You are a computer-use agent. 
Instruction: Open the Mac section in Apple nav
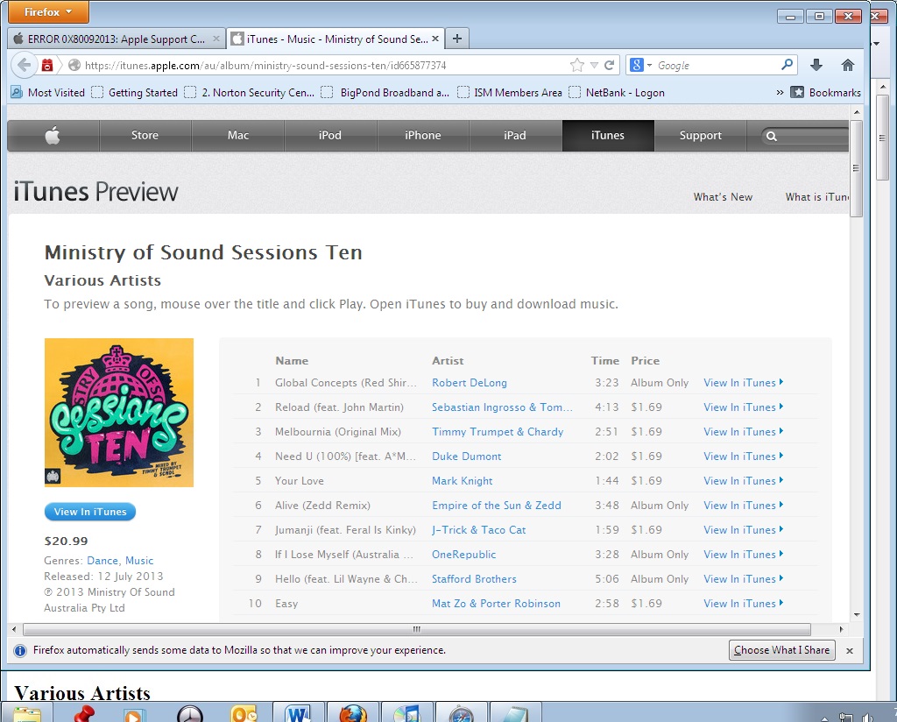coord(238,136)
